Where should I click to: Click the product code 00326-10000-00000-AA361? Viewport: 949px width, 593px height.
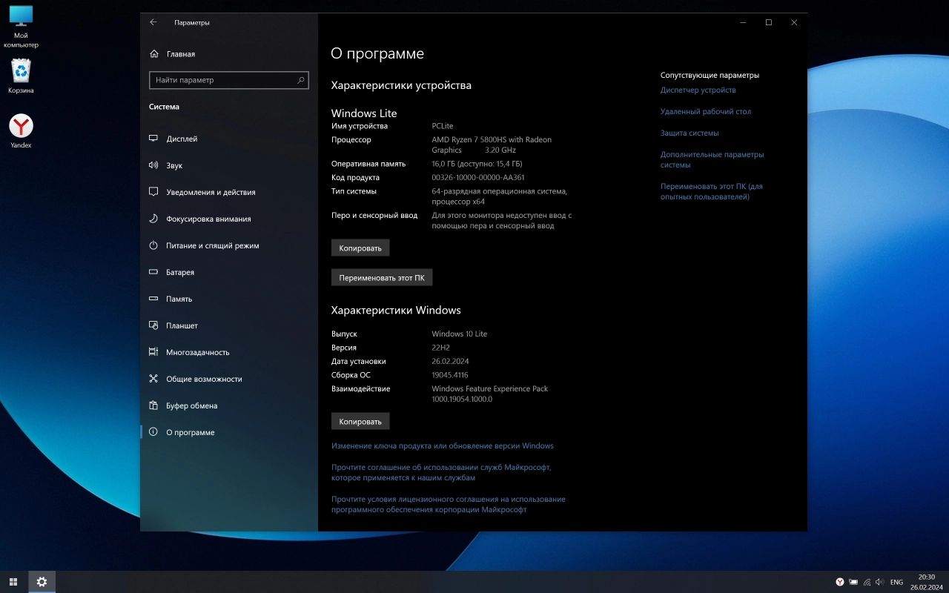tap(478, 177)
